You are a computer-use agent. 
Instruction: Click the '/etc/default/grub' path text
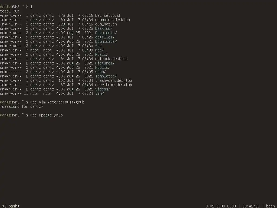[x=66, y=102]
